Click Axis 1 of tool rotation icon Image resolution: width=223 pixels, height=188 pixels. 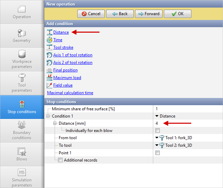pos(49,55)
